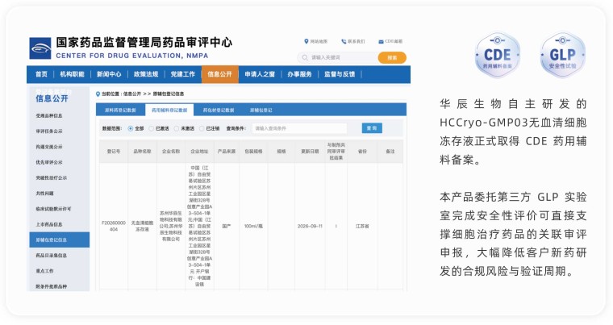This screenshot has width=613, height=325.
Task: Open 申请人之窗 in the nav bar
Action: coord(260,74)
